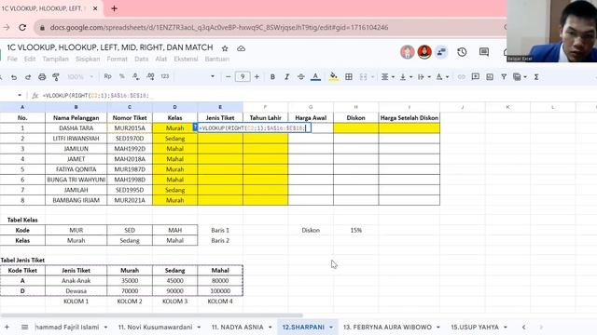
Task: Open zoom level dropdown 100%
Action: pos(80,77)
